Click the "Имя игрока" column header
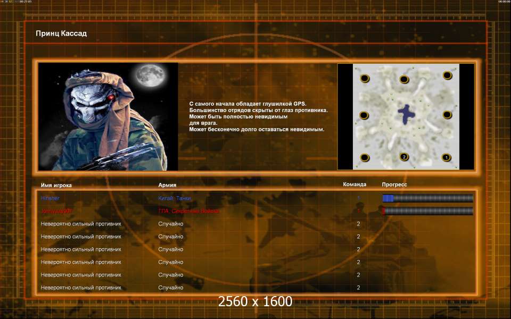The width and height of the screenshot is (511, 319). coord(56,185)
